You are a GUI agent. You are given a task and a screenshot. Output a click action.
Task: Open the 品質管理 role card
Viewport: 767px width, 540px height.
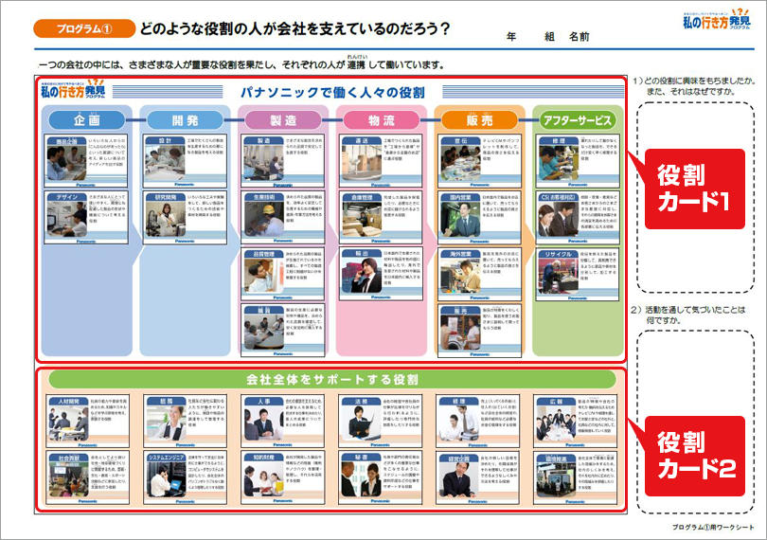coord(283,274)
